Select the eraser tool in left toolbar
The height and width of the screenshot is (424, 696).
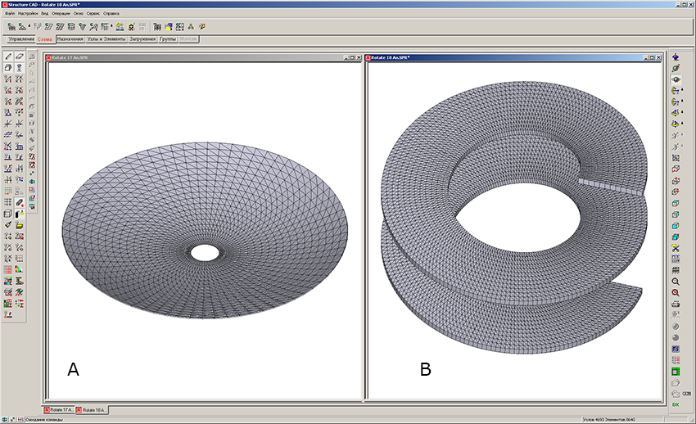point(20,56)
